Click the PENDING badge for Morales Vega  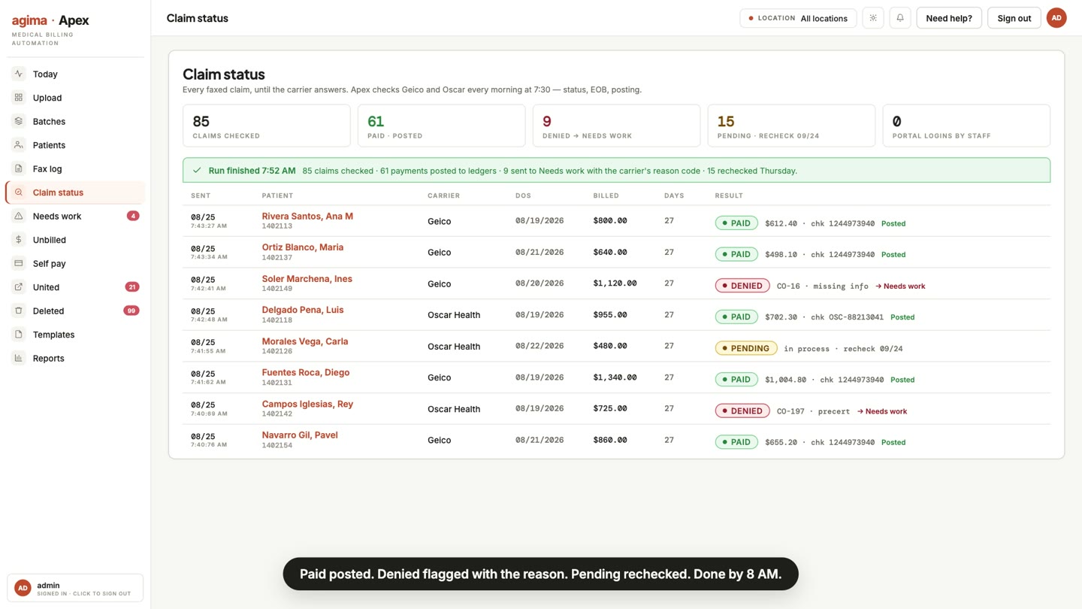[746, 348]
